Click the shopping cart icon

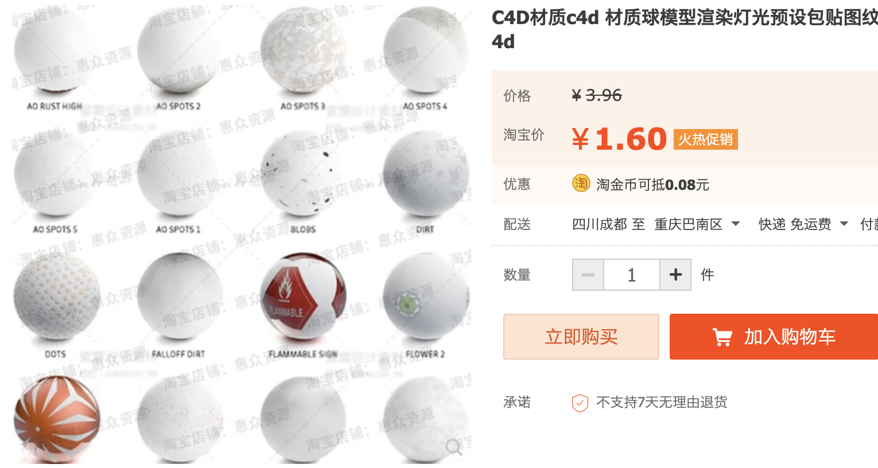pos(722,337)
